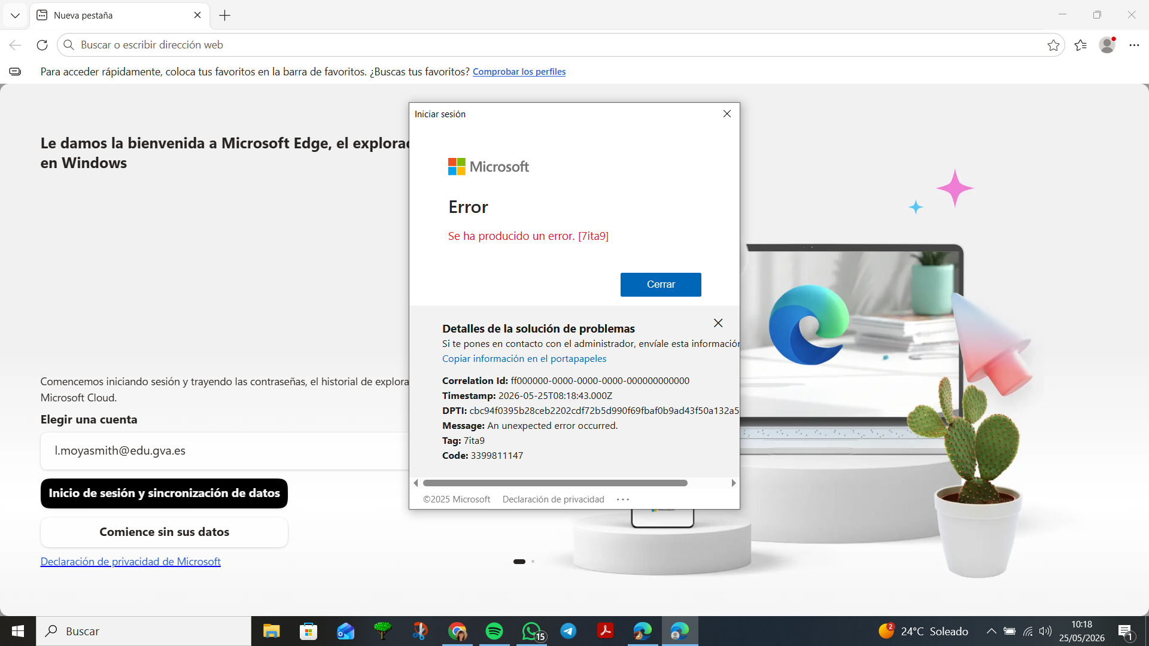This screenshot has height=646, width=1149.
Task: Open volume control in system tray
Action: [x=1045, y=631]
